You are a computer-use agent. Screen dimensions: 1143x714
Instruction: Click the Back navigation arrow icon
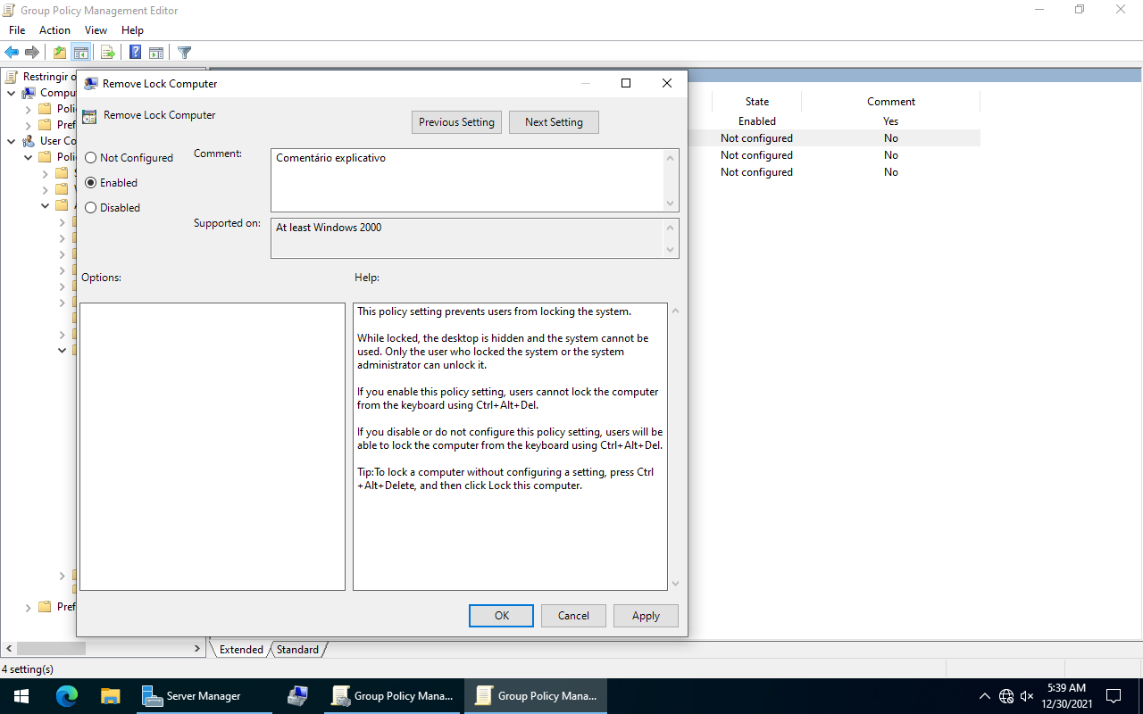tap(11, 52)
